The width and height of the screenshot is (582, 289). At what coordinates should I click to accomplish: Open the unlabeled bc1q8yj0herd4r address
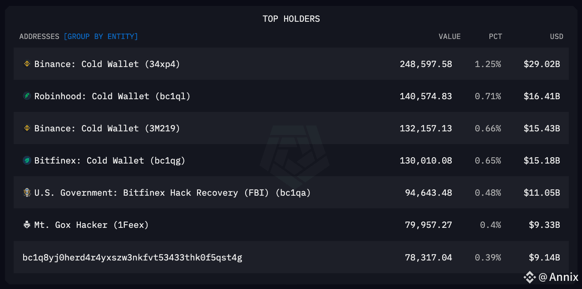tap(132, 257)
